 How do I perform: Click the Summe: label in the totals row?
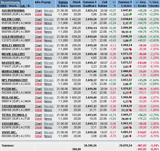pyautogui.click(x=8, y=145)
